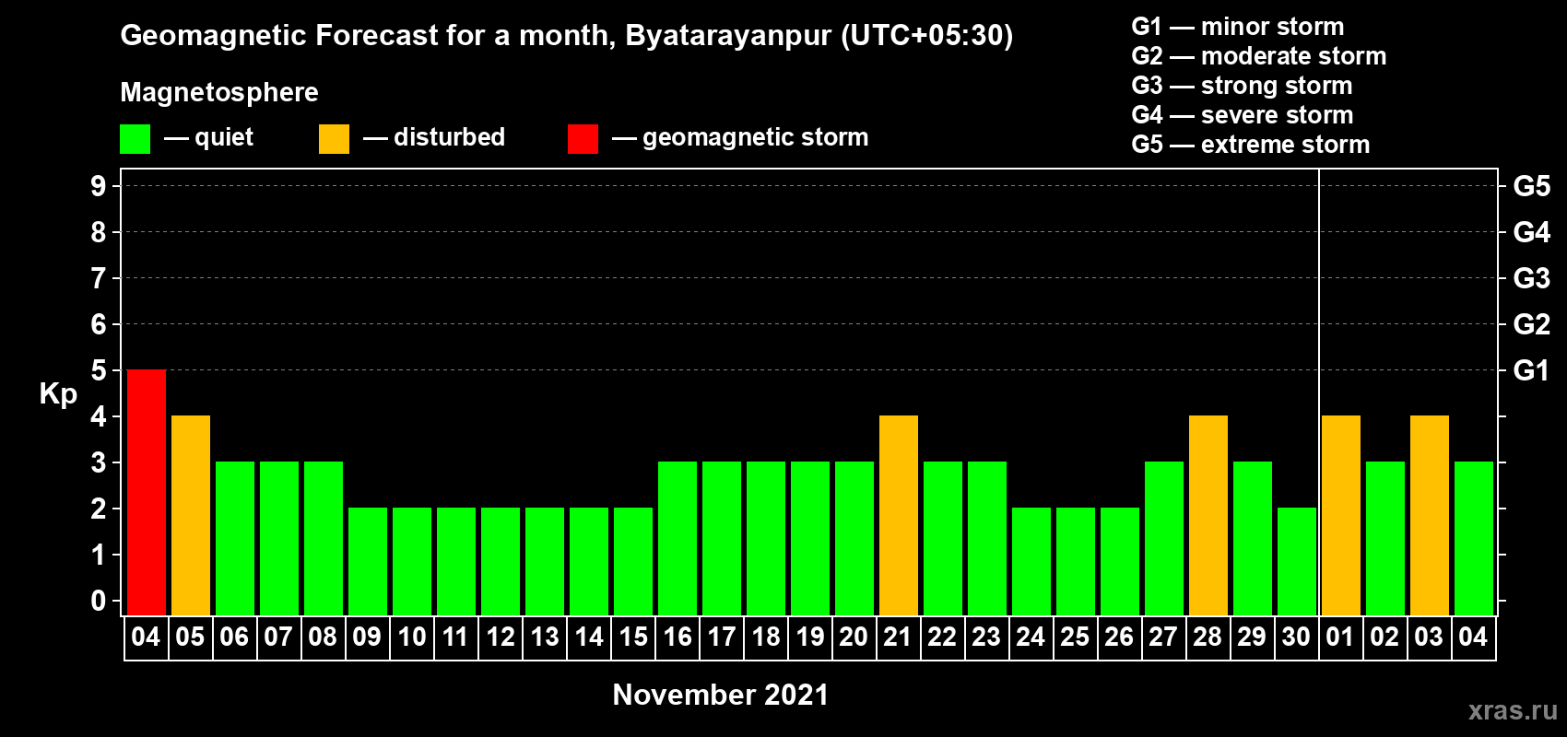
Task: Select the green bar for 16 November
Action: tap(677, 539)
